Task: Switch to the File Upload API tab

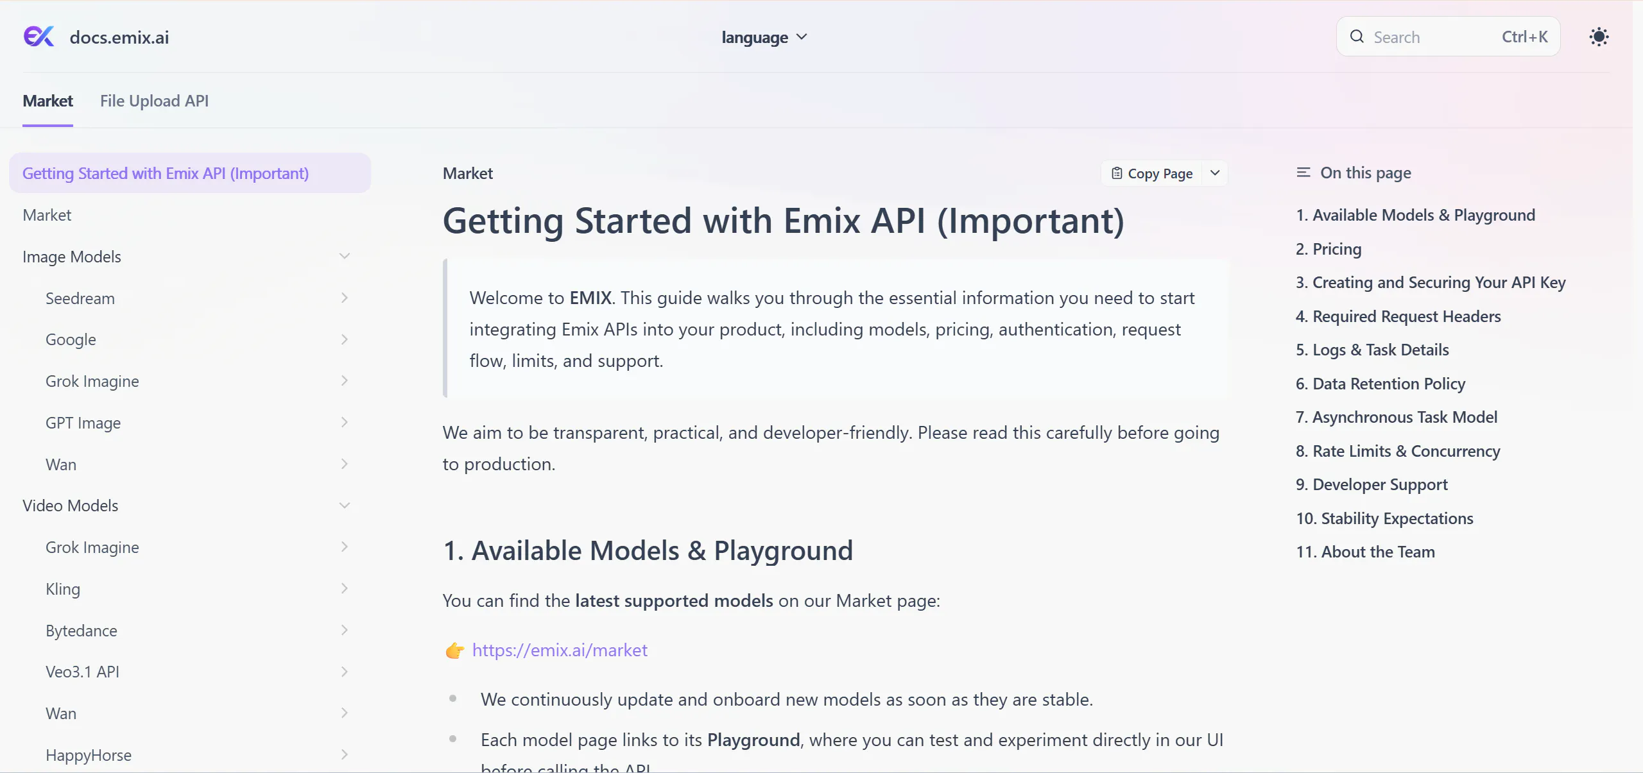Action: (154, 101)
